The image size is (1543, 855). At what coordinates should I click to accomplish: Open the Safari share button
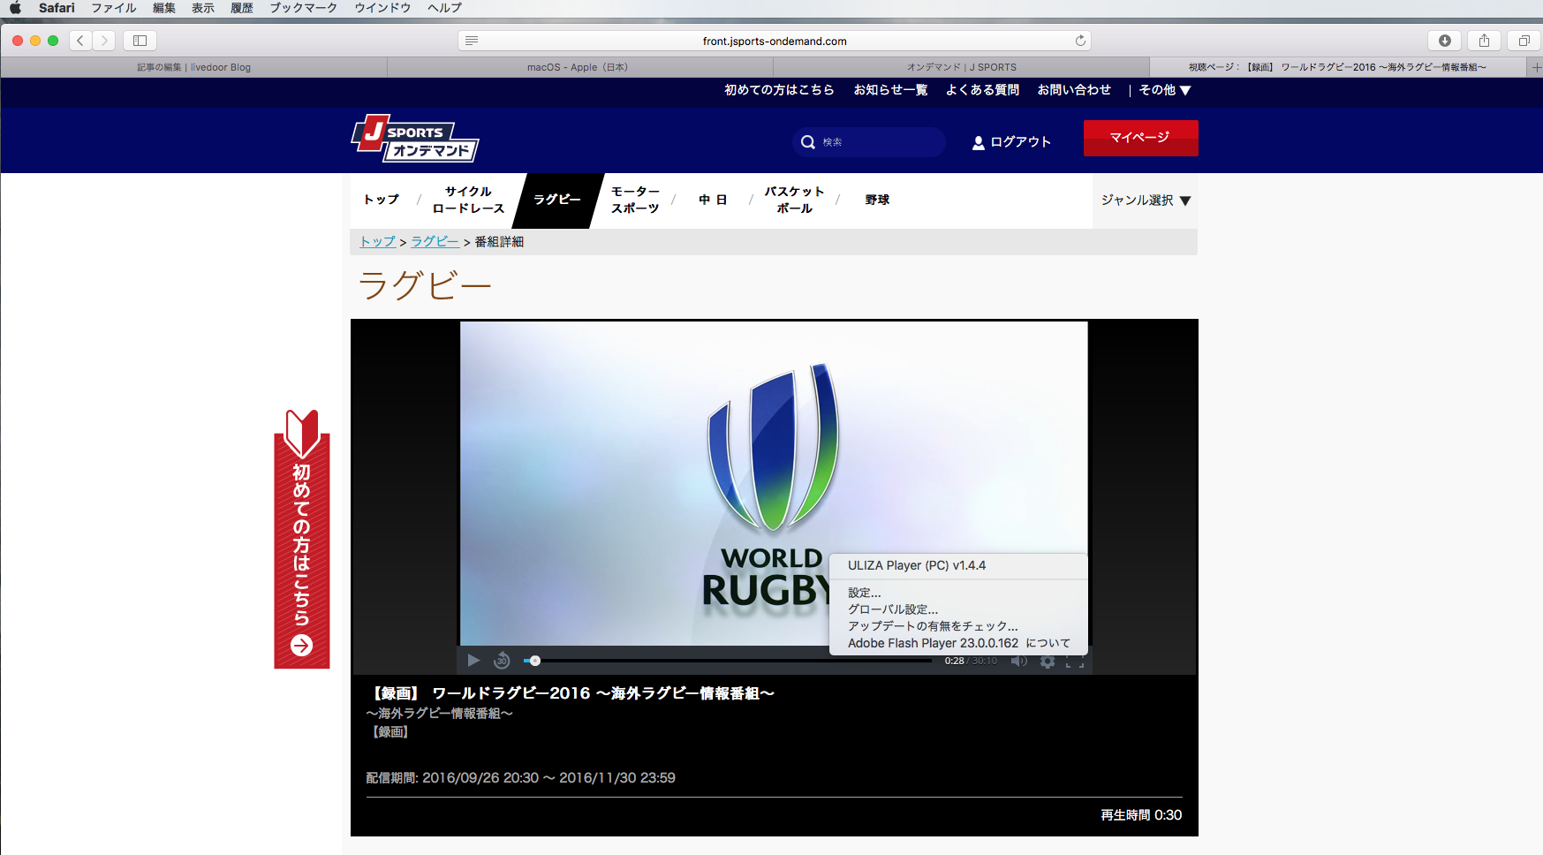click(x=1485, y=41)
